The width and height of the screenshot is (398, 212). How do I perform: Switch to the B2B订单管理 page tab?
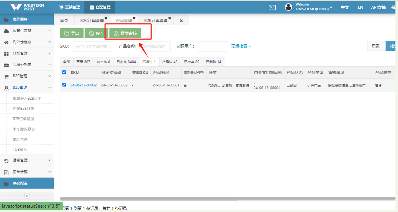point(156,21)
